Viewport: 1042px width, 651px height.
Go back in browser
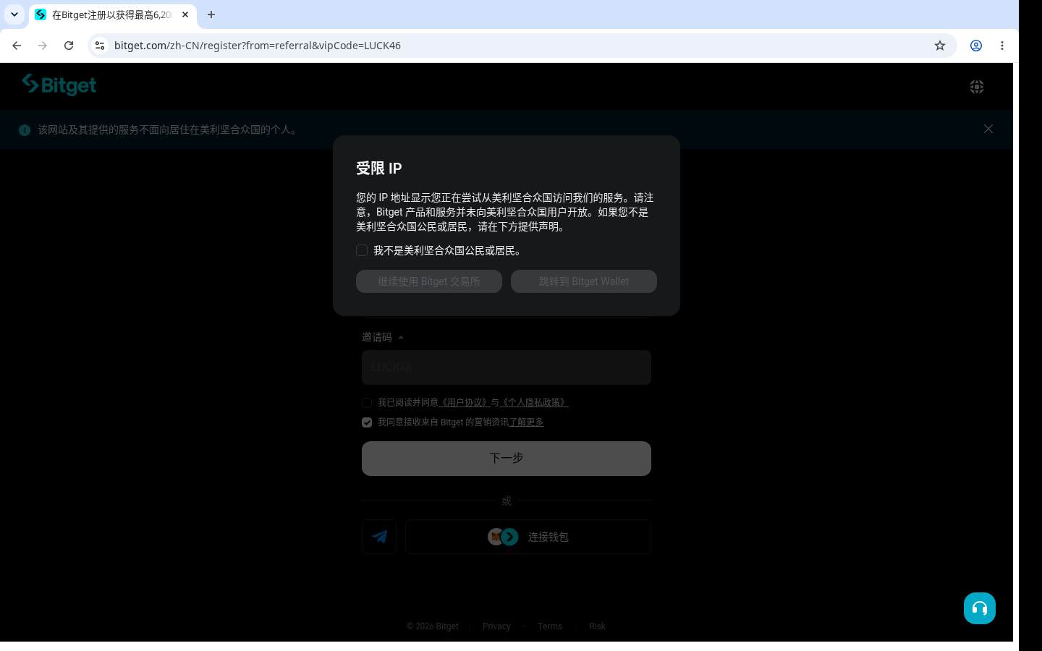[17, 46]
